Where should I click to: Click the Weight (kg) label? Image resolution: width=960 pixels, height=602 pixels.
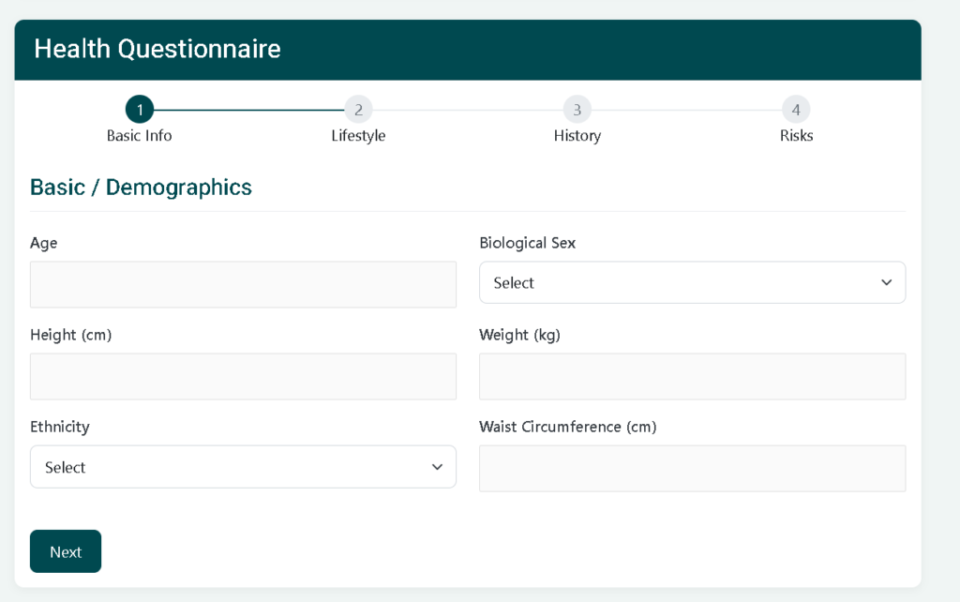point(519,335)
